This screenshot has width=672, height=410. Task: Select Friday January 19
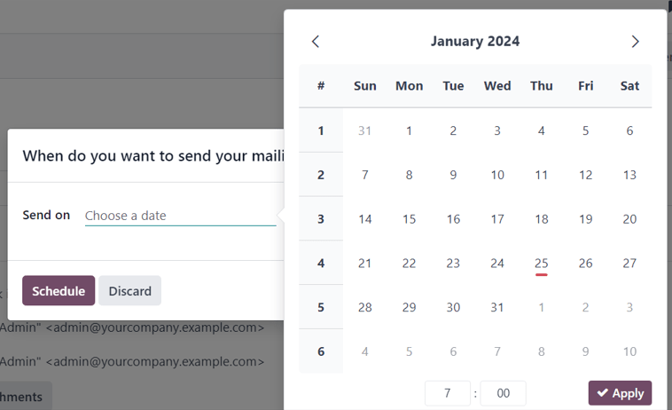tap(585, 219)
